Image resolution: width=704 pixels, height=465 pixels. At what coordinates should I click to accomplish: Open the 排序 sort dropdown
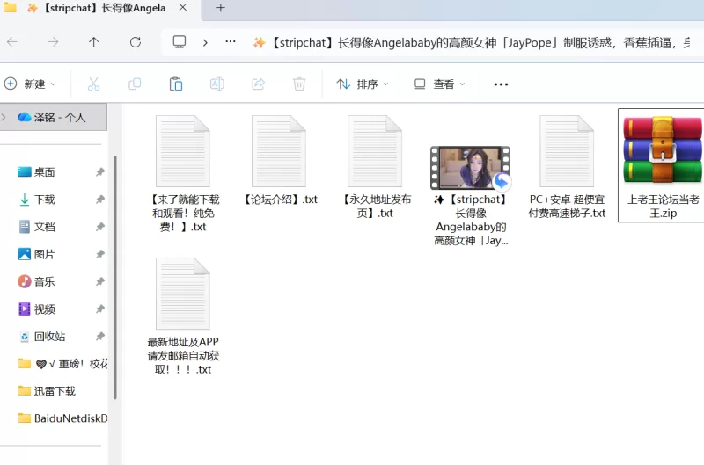point(363,84)
